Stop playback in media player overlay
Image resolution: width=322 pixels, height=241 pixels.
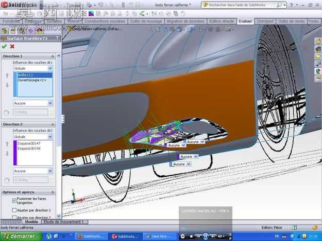point(191,236)
